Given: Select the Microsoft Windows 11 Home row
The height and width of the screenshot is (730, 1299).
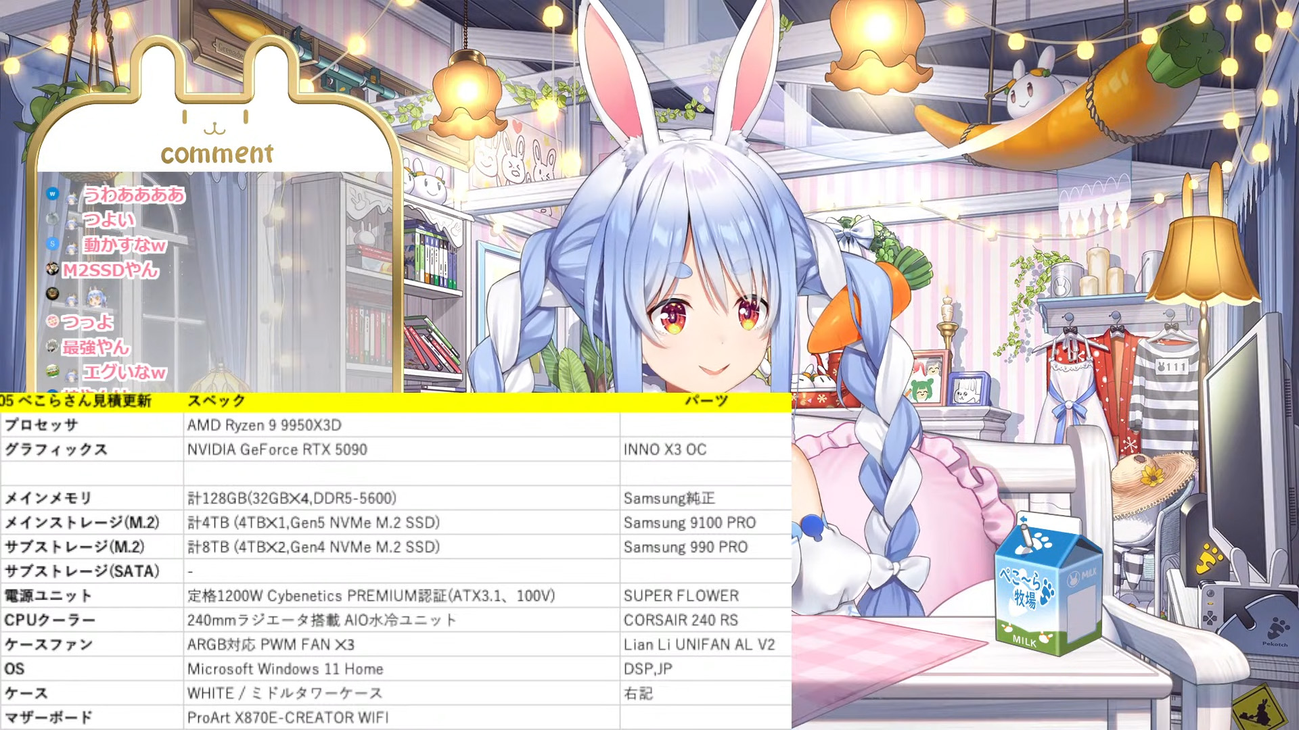Looking at the screenshot, I should point(286,668).
